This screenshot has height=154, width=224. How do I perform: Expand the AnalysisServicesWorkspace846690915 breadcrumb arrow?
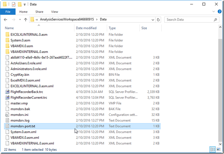[97, 19]
